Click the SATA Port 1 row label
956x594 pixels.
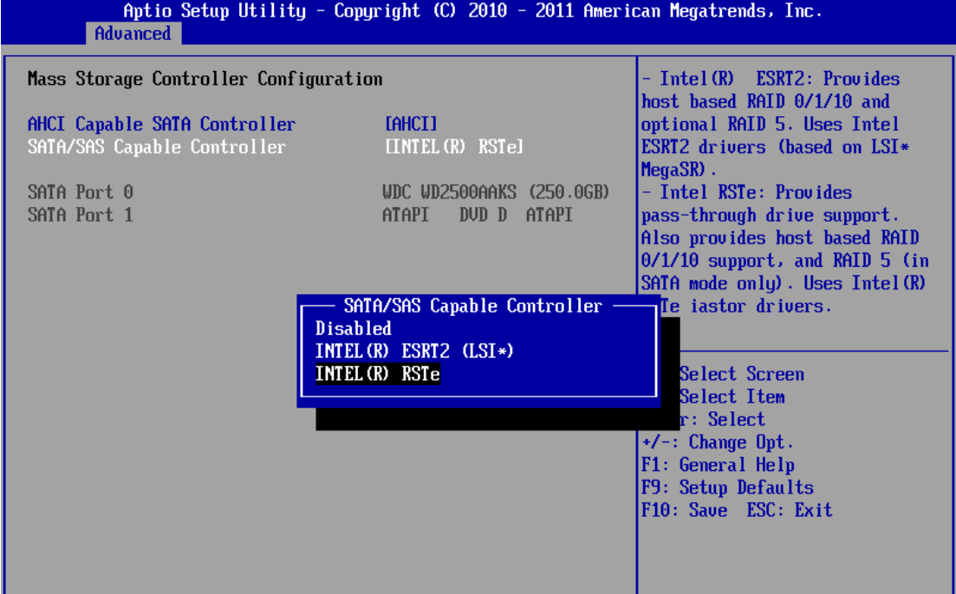click(81, 215)
